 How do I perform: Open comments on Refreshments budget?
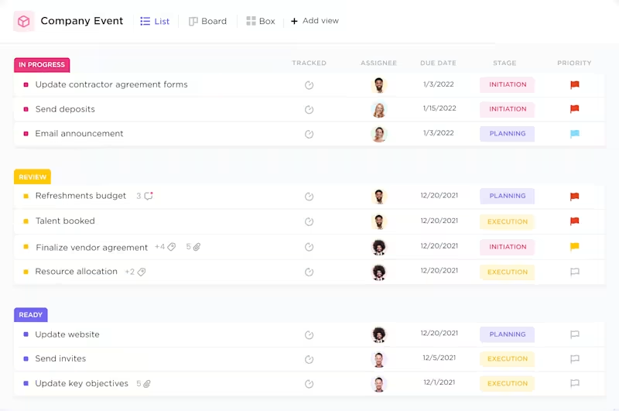[x=149, y=197]
